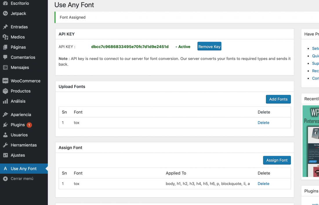Click the Páginas pages icon
Screen dimensions: 319x205
[x=6, y=47]
